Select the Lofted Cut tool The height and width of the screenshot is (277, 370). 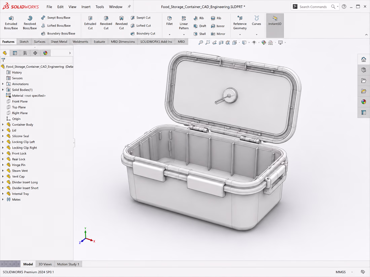[141, 26]
